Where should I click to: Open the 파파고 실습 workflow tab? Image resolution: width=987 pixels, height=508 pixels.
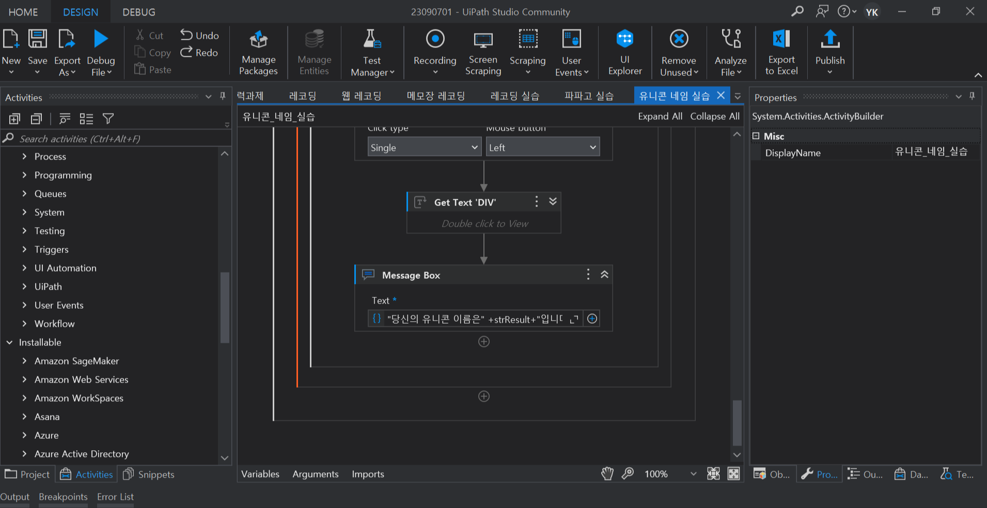[x=589, y=96]
